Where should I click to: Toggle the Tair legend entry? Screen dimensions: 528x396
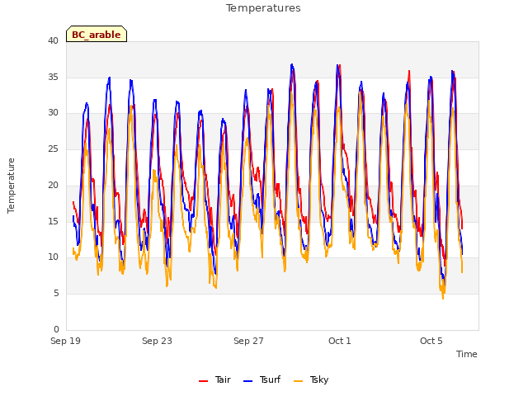pyautogui.click(x=214, y=379)
